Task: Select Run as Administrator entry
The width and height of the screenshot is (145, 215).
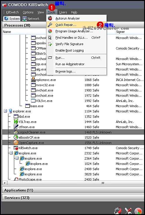Action: point(77,64)
